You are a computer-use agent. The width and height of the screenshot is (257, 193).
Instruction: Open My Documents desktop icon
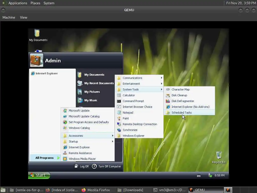[x=37, y=33]
